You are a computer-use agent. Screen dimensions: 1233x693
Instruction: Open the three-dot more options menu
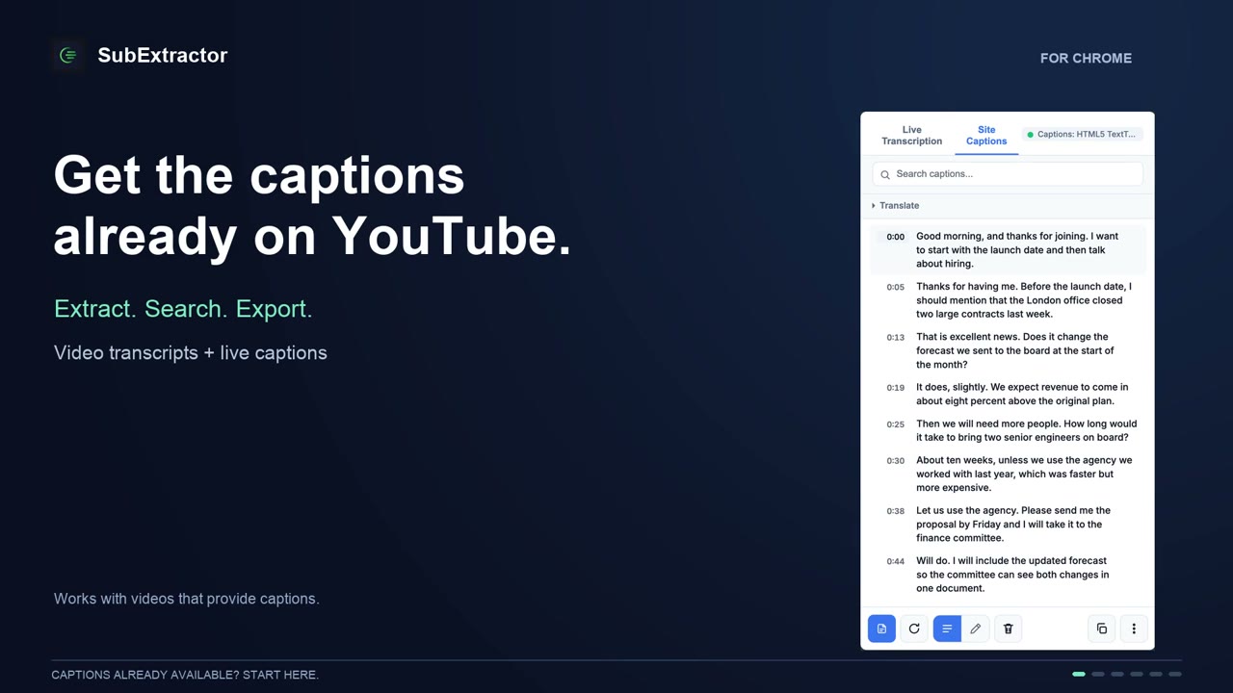point(1134,629)
